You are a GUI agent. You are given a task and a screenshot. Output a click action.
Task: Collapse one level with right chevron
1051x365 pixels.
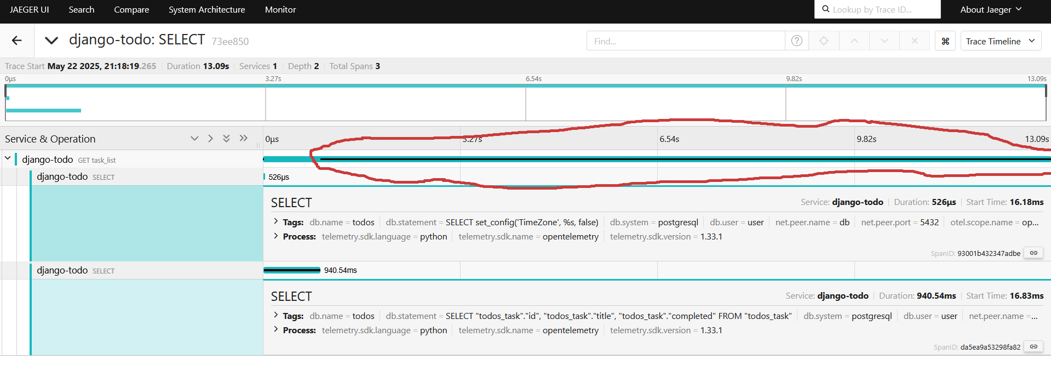coord(210,139)
